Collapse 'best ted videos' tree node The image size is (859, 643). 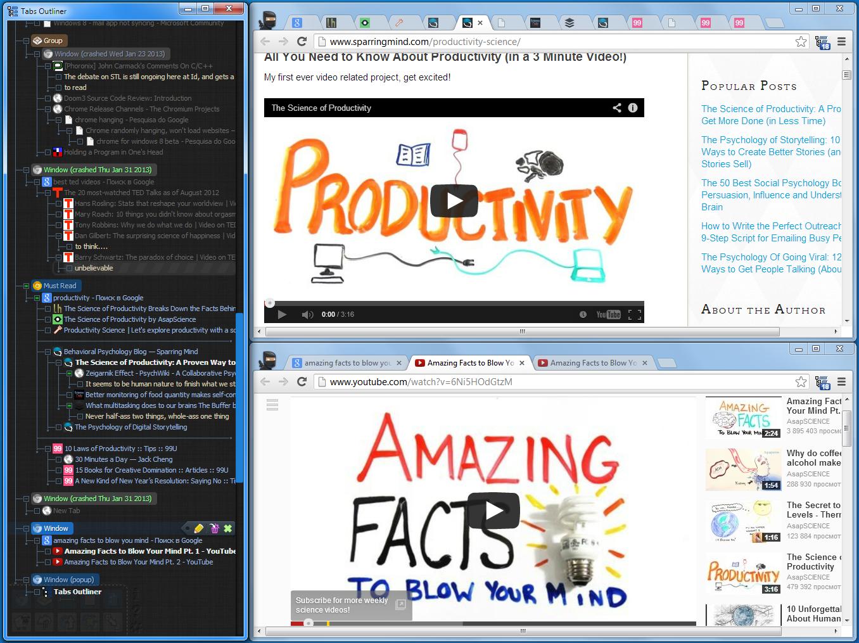tap(37, 182)
